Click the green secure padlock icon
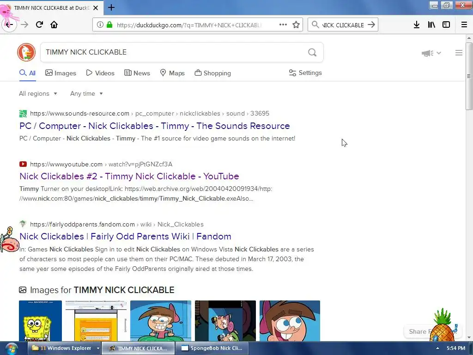This screenshot has width=473, height=355. [109, 25]
